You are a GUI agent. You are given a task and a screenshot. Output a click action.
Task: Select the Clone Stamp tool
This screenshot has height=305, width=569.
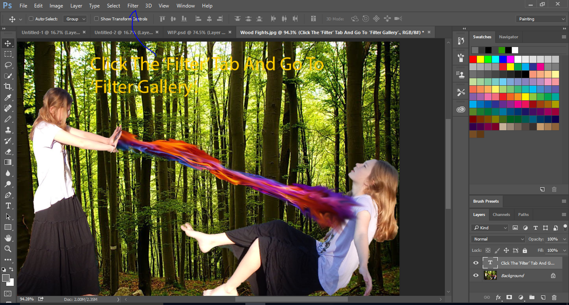coord(8,130)
